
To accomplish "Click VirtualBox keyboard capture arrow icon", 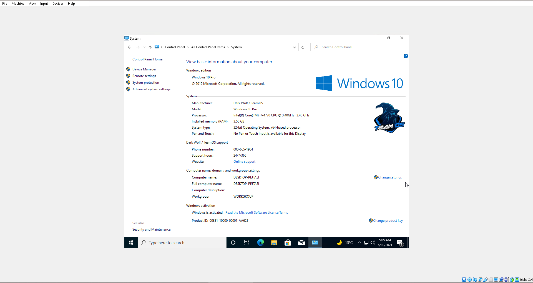I will [x=517, y=280].
